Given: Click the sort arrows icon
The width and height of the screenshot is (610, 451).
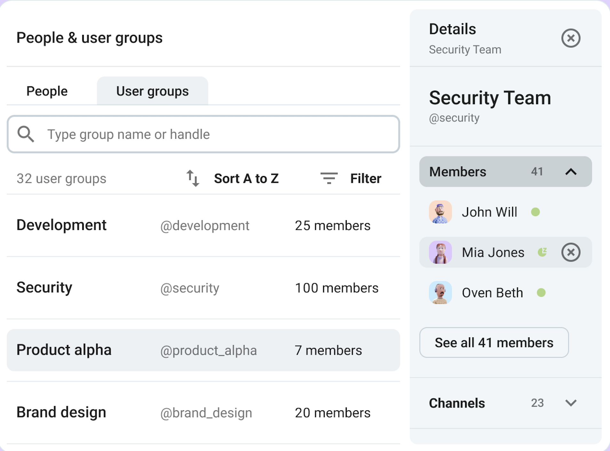Looking at the screenshot, I should [x=193, y=178].
